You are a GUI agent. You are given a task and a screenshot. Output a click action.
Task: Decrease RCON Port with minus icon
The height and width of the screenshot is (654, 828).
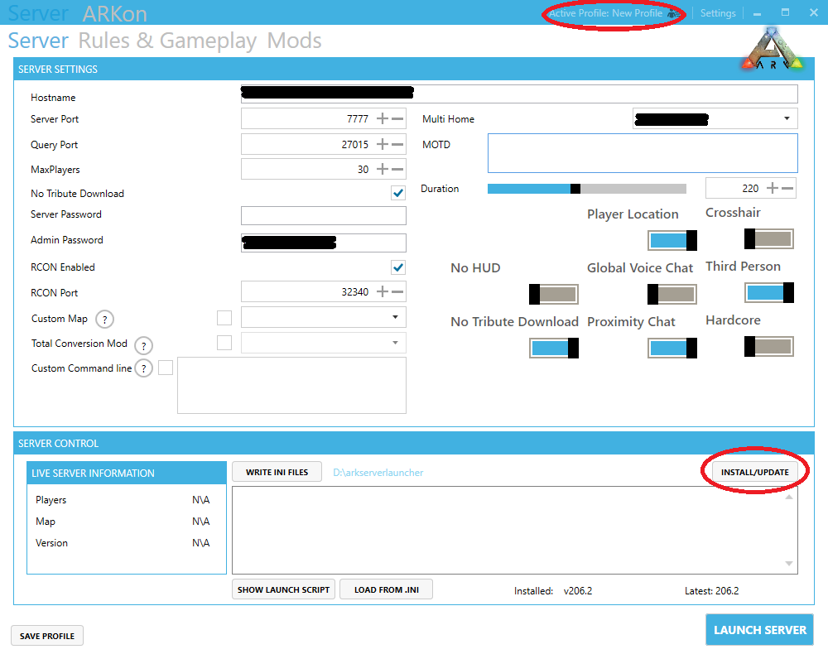(x=397, y=292)
